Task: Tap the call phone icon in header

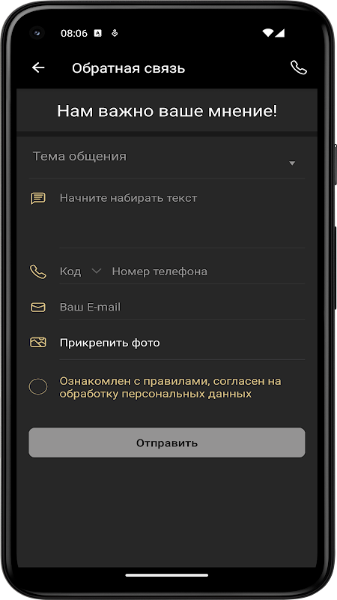Action: point(298,67)
